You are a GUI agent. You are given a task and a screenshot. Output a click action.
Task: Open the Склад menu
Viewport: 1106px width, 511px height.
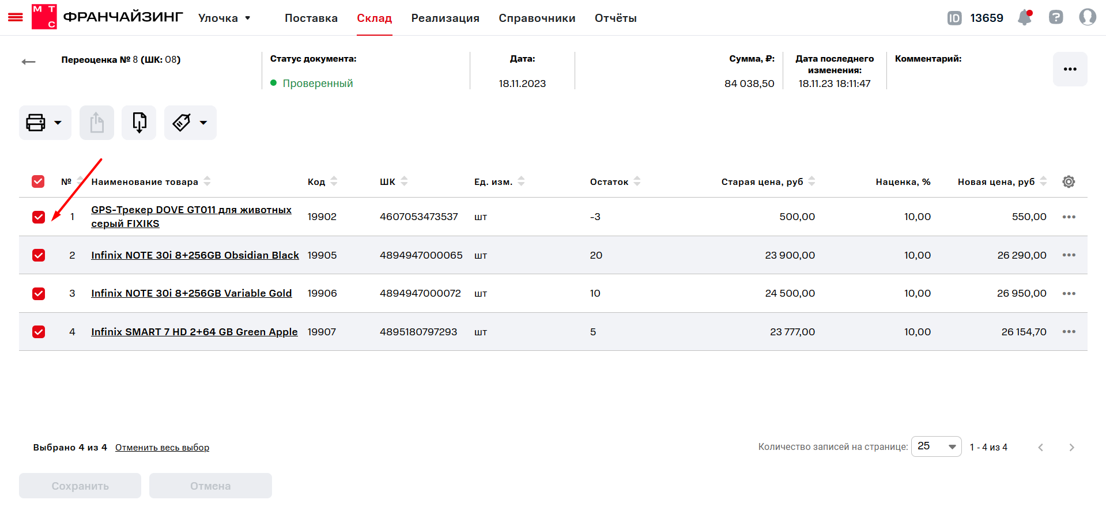click(x=375, y=18)
